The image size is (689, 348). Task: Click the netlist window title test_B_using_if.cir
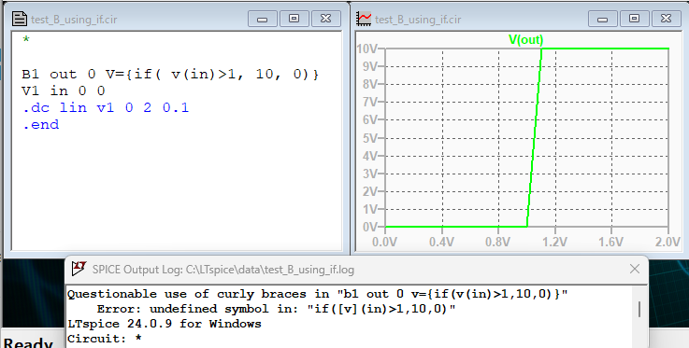(x=74, y=20)
